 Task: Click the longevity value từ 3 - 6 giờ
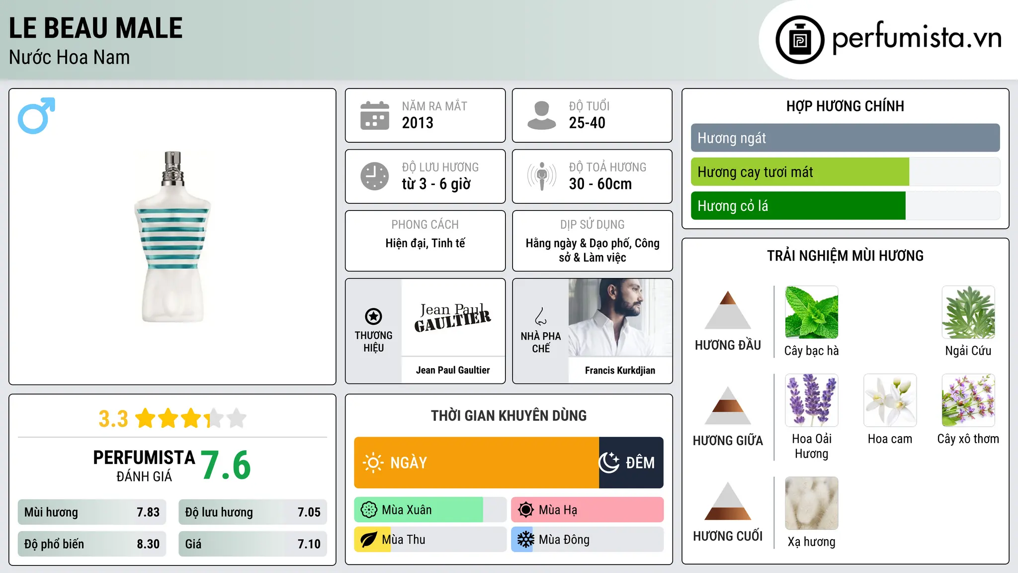coord(436,184)
